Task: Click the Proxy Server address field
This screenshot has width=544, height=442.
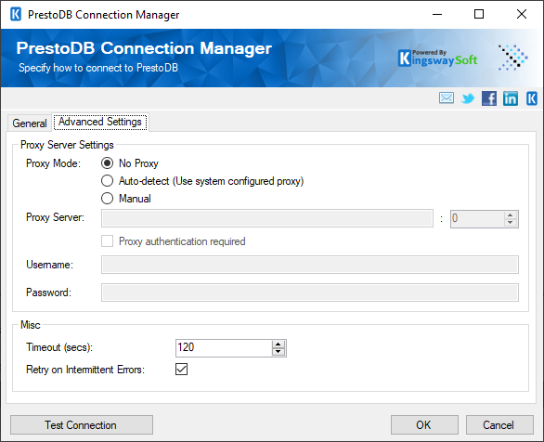Action: tap(267, 218)
